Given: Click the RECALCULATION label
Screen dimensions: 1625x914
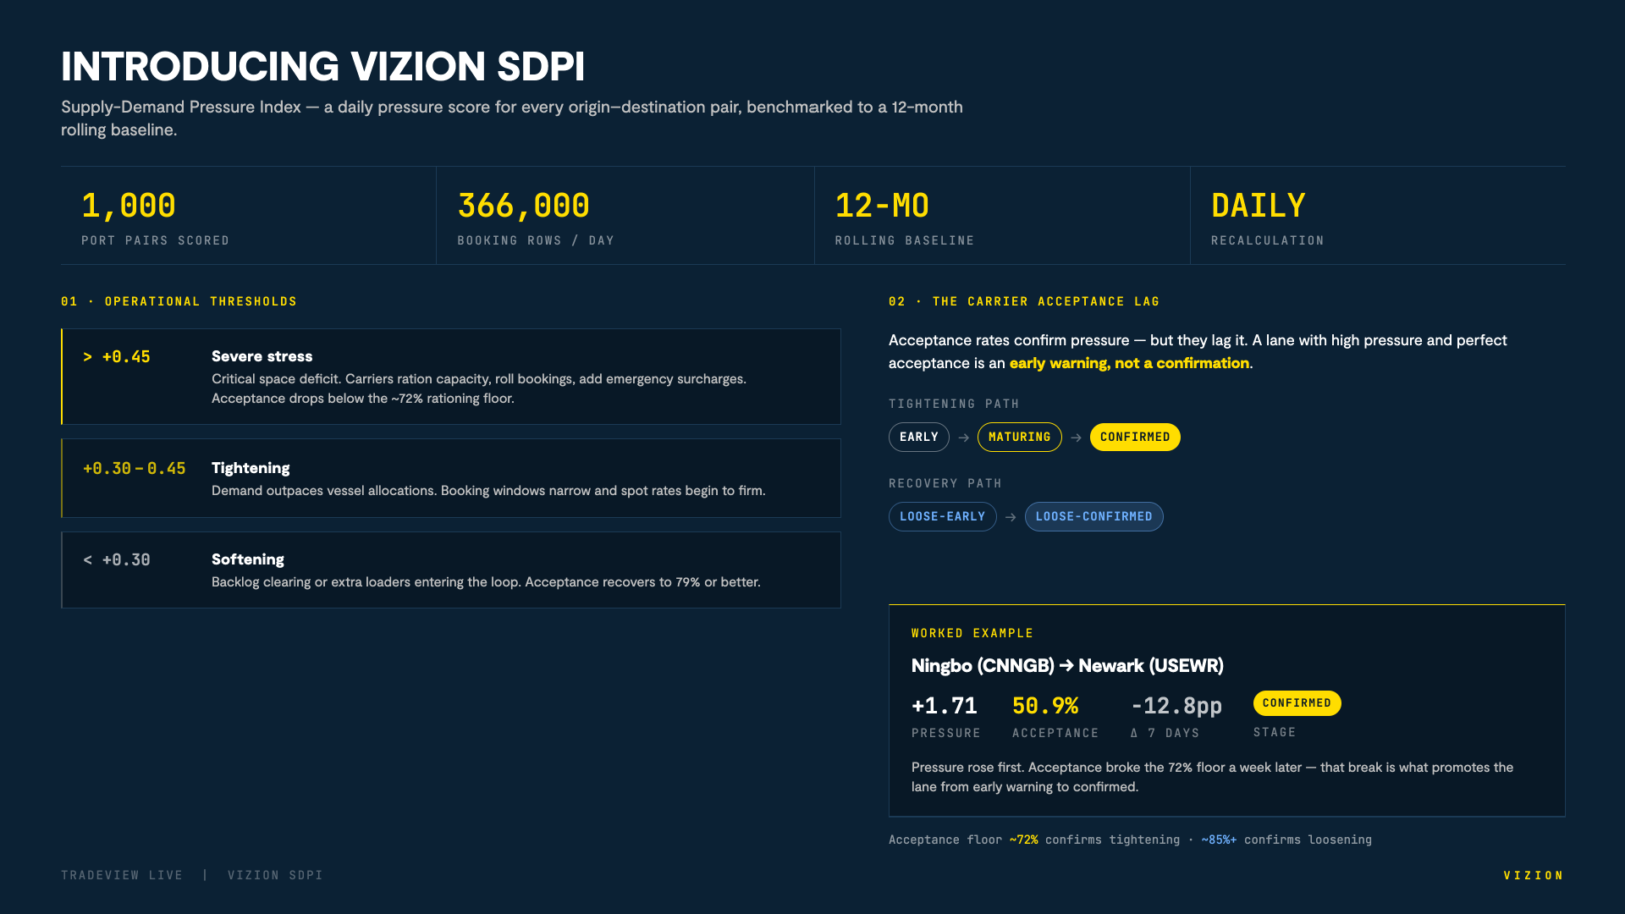Looking at the screenshot, I should coord(1268,240).
